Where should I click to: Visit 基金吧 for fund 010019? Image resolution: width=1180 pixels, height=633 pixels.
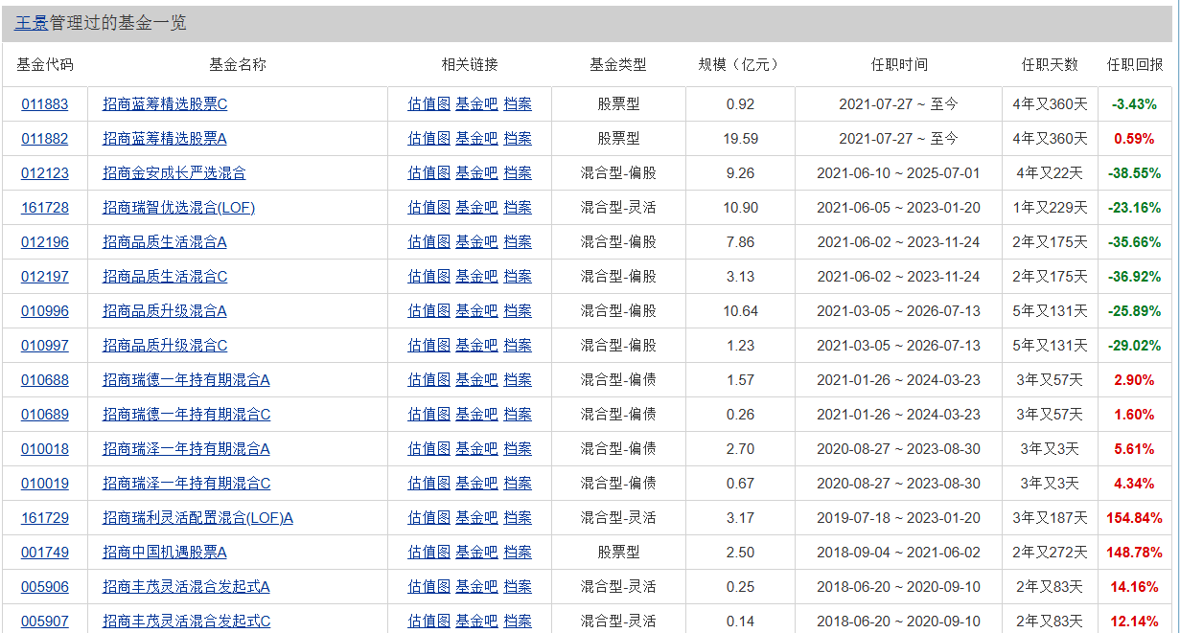pos(476,484)
